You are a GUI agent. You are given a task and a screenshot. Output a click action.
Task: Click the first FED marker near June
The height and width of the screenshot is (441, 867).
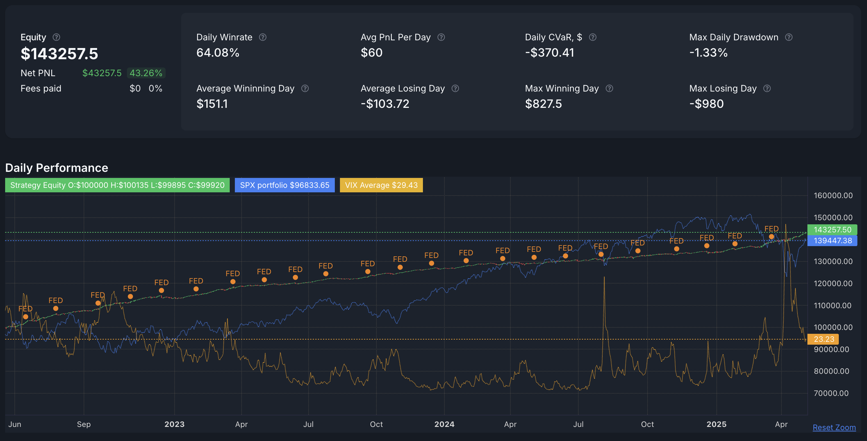pyautogui.click(x=26, y=316)
